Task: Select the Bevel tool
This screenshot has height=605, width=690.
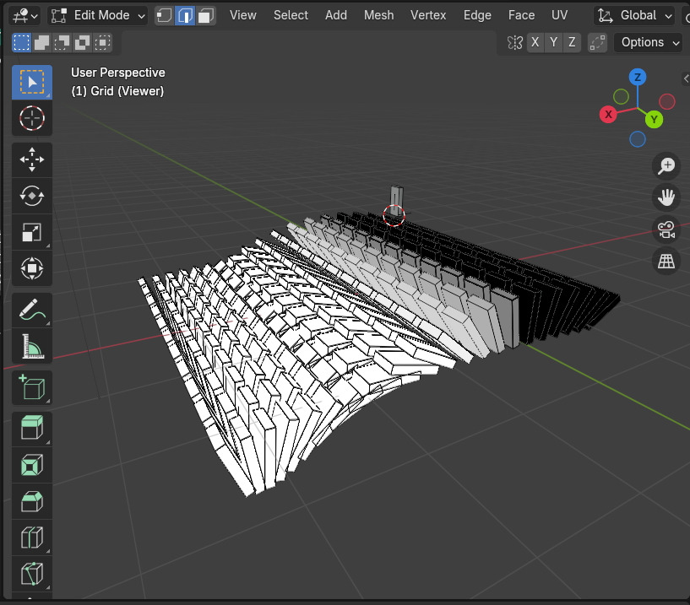Action: 32,501
